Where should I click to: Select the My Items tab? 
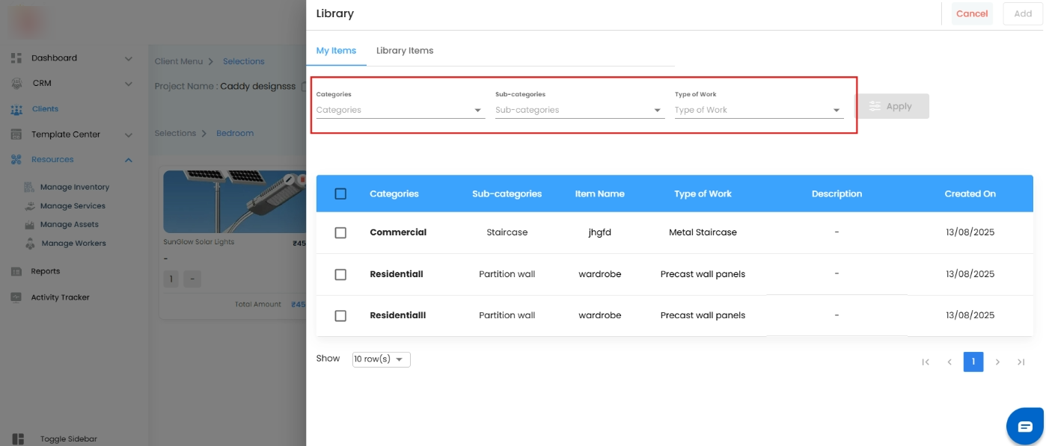point(336,51)
